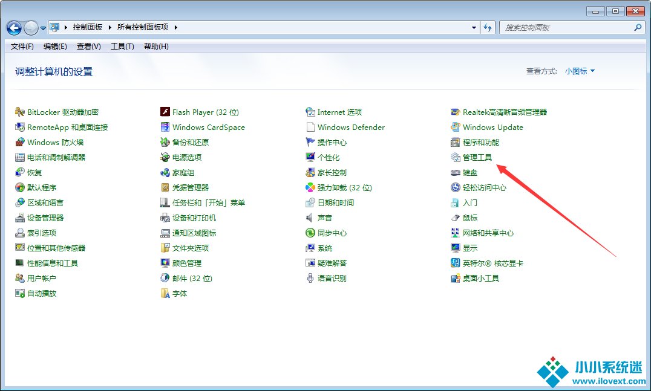
Task: Expand the arrow after 控制面板 in address bar
Action: [x=110, y=27]
